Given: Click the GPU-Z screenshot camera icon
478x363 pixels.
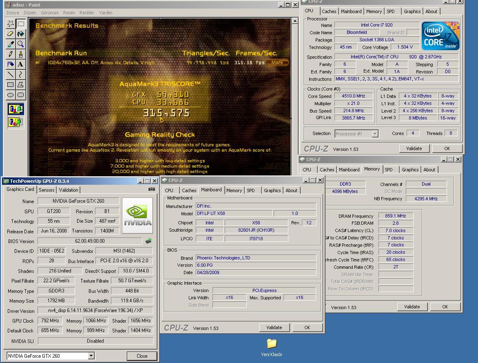Looking at the screenshot, I should (x=151, y=189).
